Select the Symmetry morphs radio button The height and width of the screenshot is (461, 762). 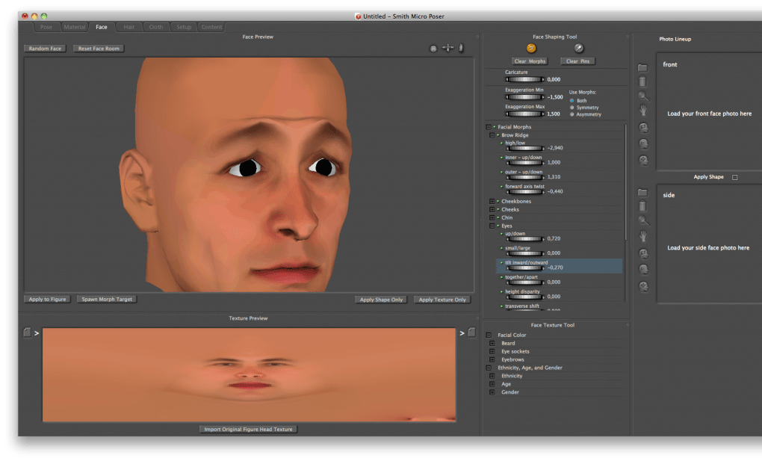572,108
